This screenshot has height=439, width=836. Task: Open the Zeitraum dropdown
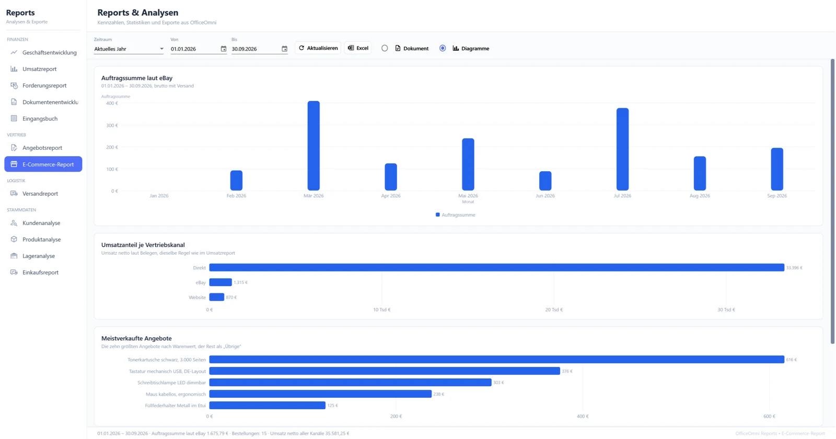tap(129, 49)
